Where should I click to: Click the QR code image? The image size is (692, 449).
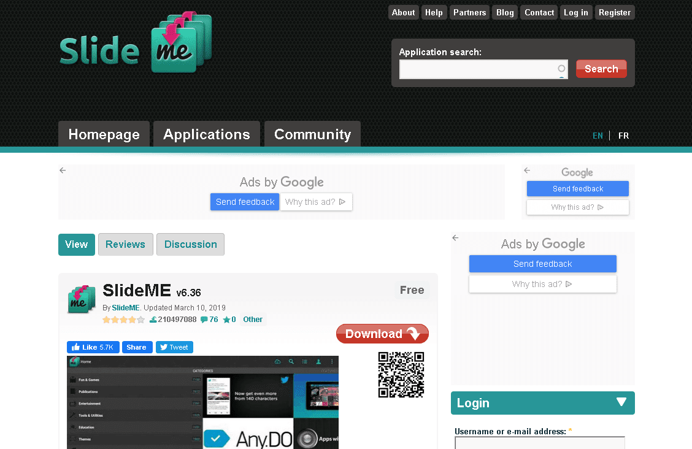point(401,374)
